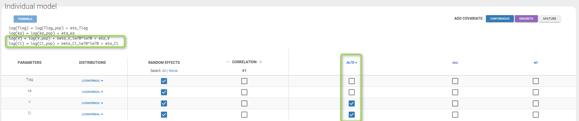Click the sex covariate column header
Viewport: 579px width, 121px height.
coord(455,63)
